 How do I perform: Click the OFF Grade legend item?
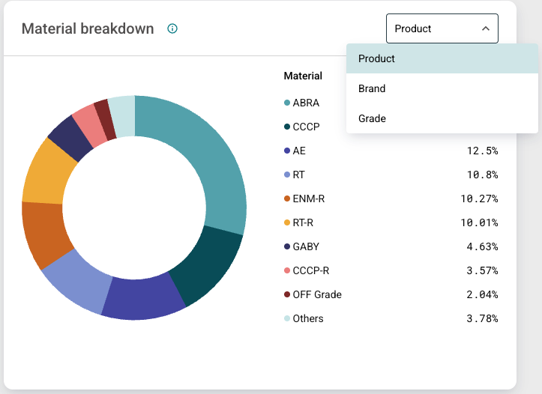316,294
